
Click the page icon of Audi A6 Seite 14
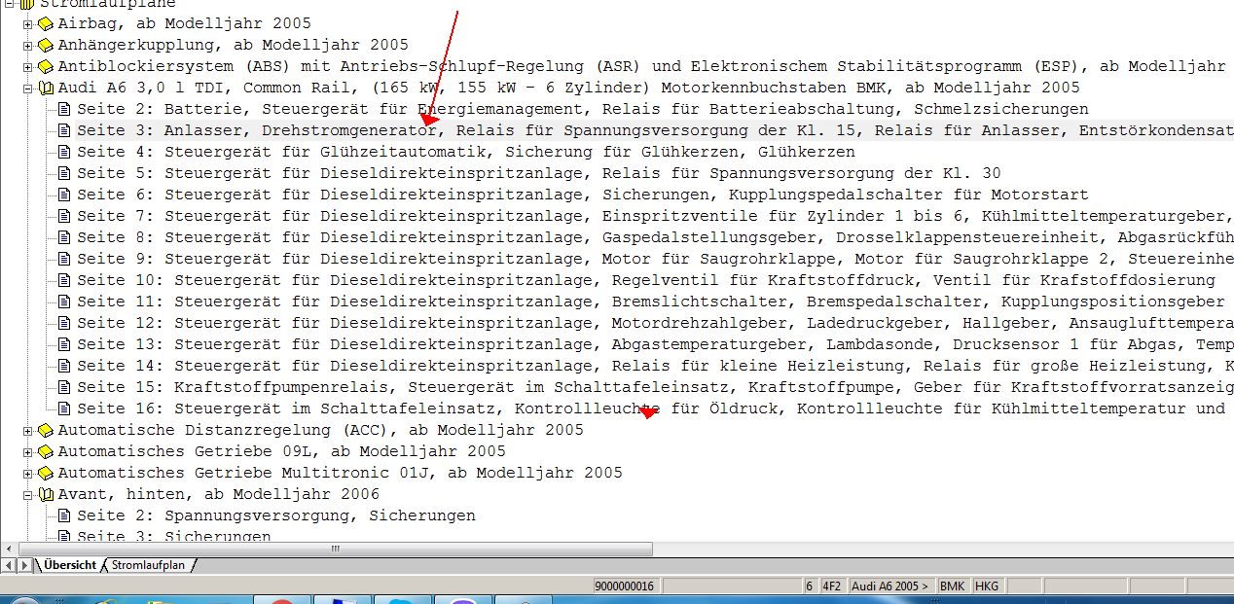64,366
